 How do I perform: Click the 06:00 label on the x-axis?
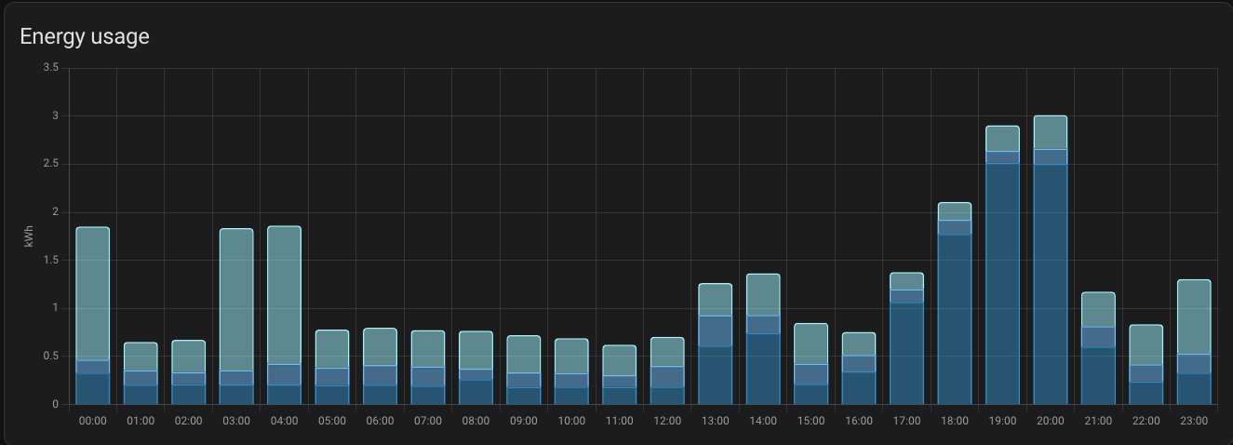380,421
